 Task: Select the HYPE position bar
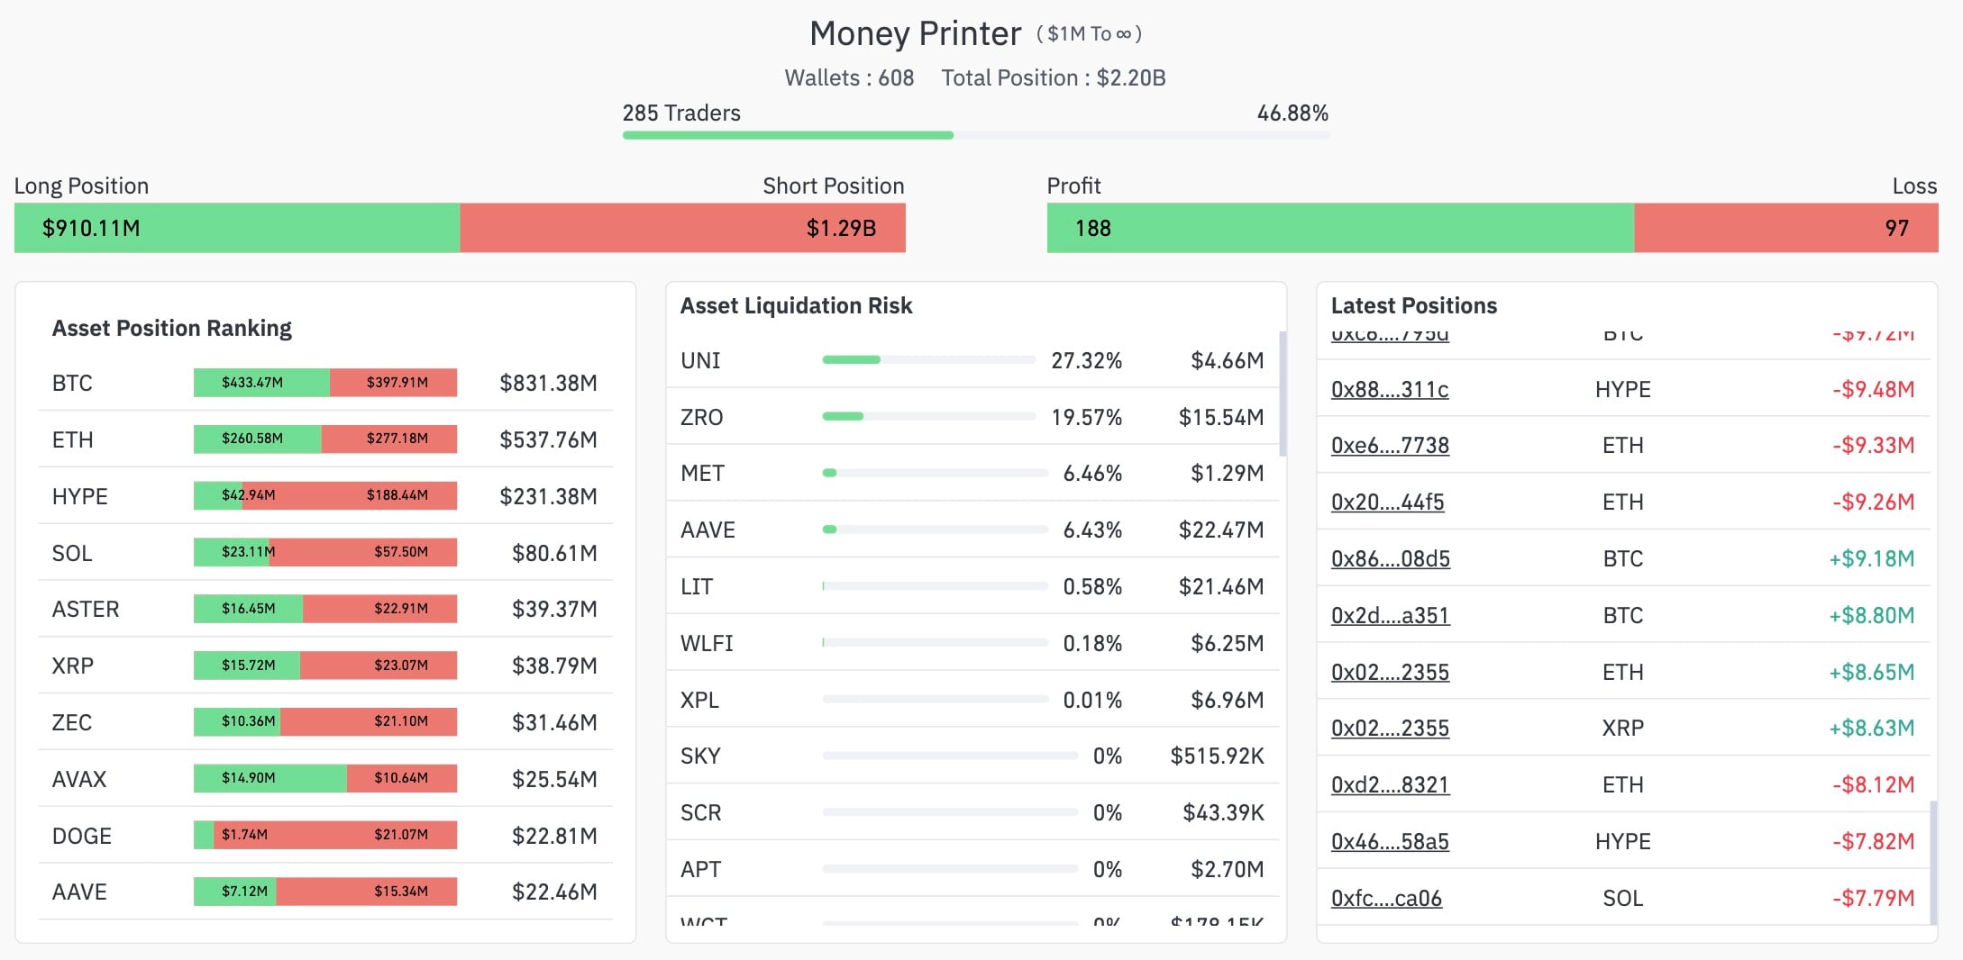pos(324,495)
